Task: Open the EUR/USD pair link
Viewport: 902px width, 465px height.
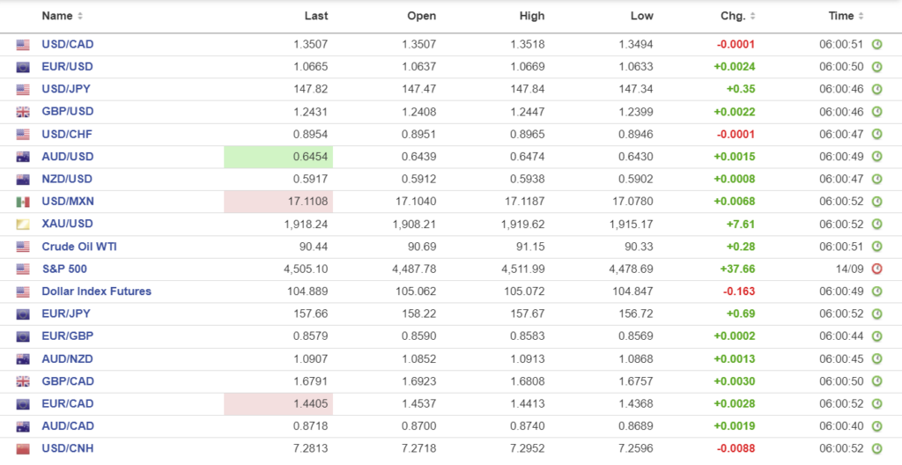Action: click(x=67, y=67)
